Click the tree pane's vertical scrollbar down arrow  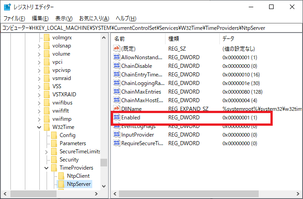pyautogui.click(x=104, y=186)
